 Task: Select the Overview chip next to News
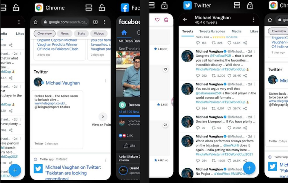coord(44,33)
